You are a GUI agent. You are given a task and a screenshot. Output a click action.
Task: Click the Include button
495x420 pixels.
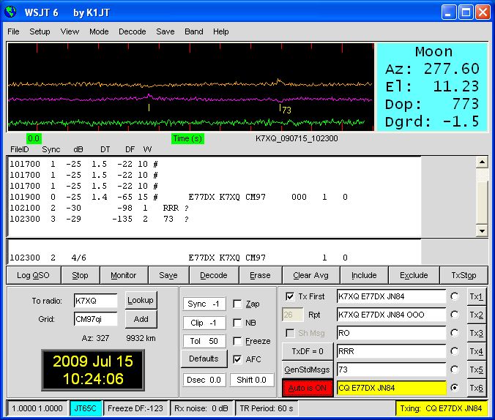(x=364, y=275)
